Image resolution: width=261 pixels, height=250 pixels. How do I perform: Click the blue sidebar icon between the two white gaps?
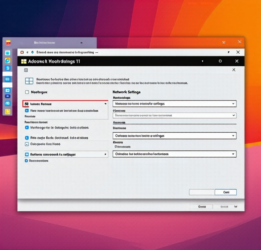7,79
